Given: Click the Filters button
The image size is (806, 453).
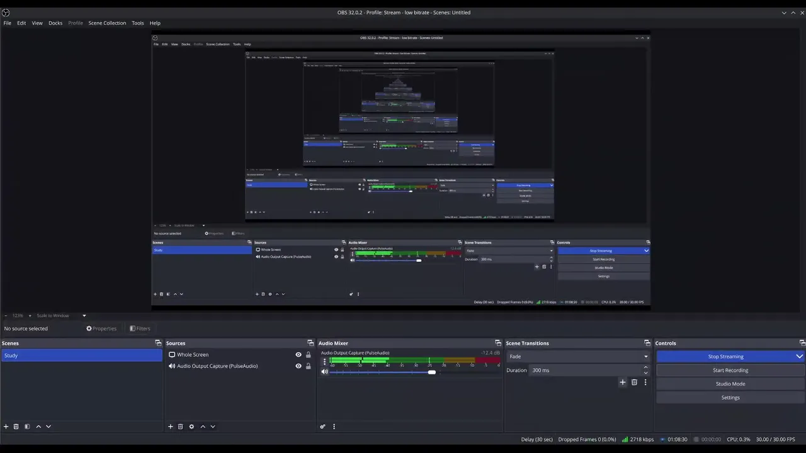Looking at the screenshot, I should coord(140,328).
